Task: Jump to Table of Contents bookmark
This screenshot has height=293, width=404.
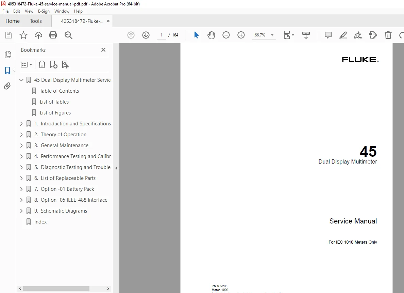Action: click(59, 91)
